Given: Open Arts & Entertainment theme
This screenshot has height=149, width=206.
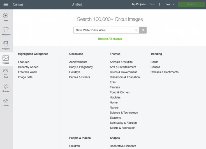Looking at the screenshot, I should pos(123,67).
